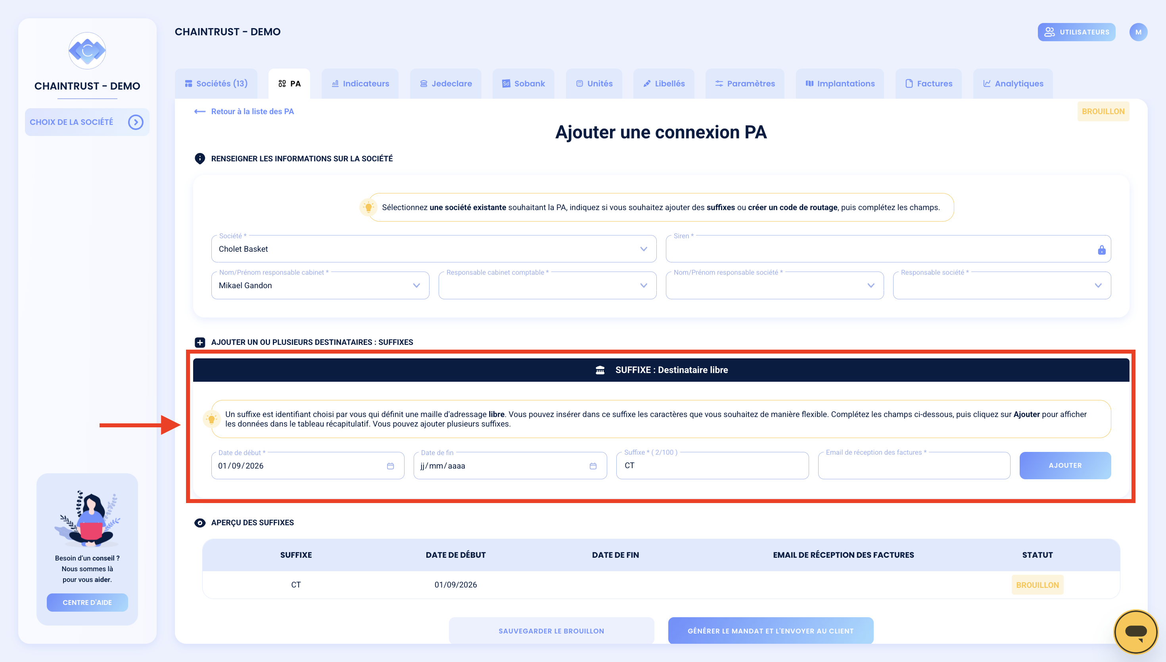Click the plus icon beside Ajouter un ou plusieurs destinataires
1166x662 pixels.
tap(199, 342)
